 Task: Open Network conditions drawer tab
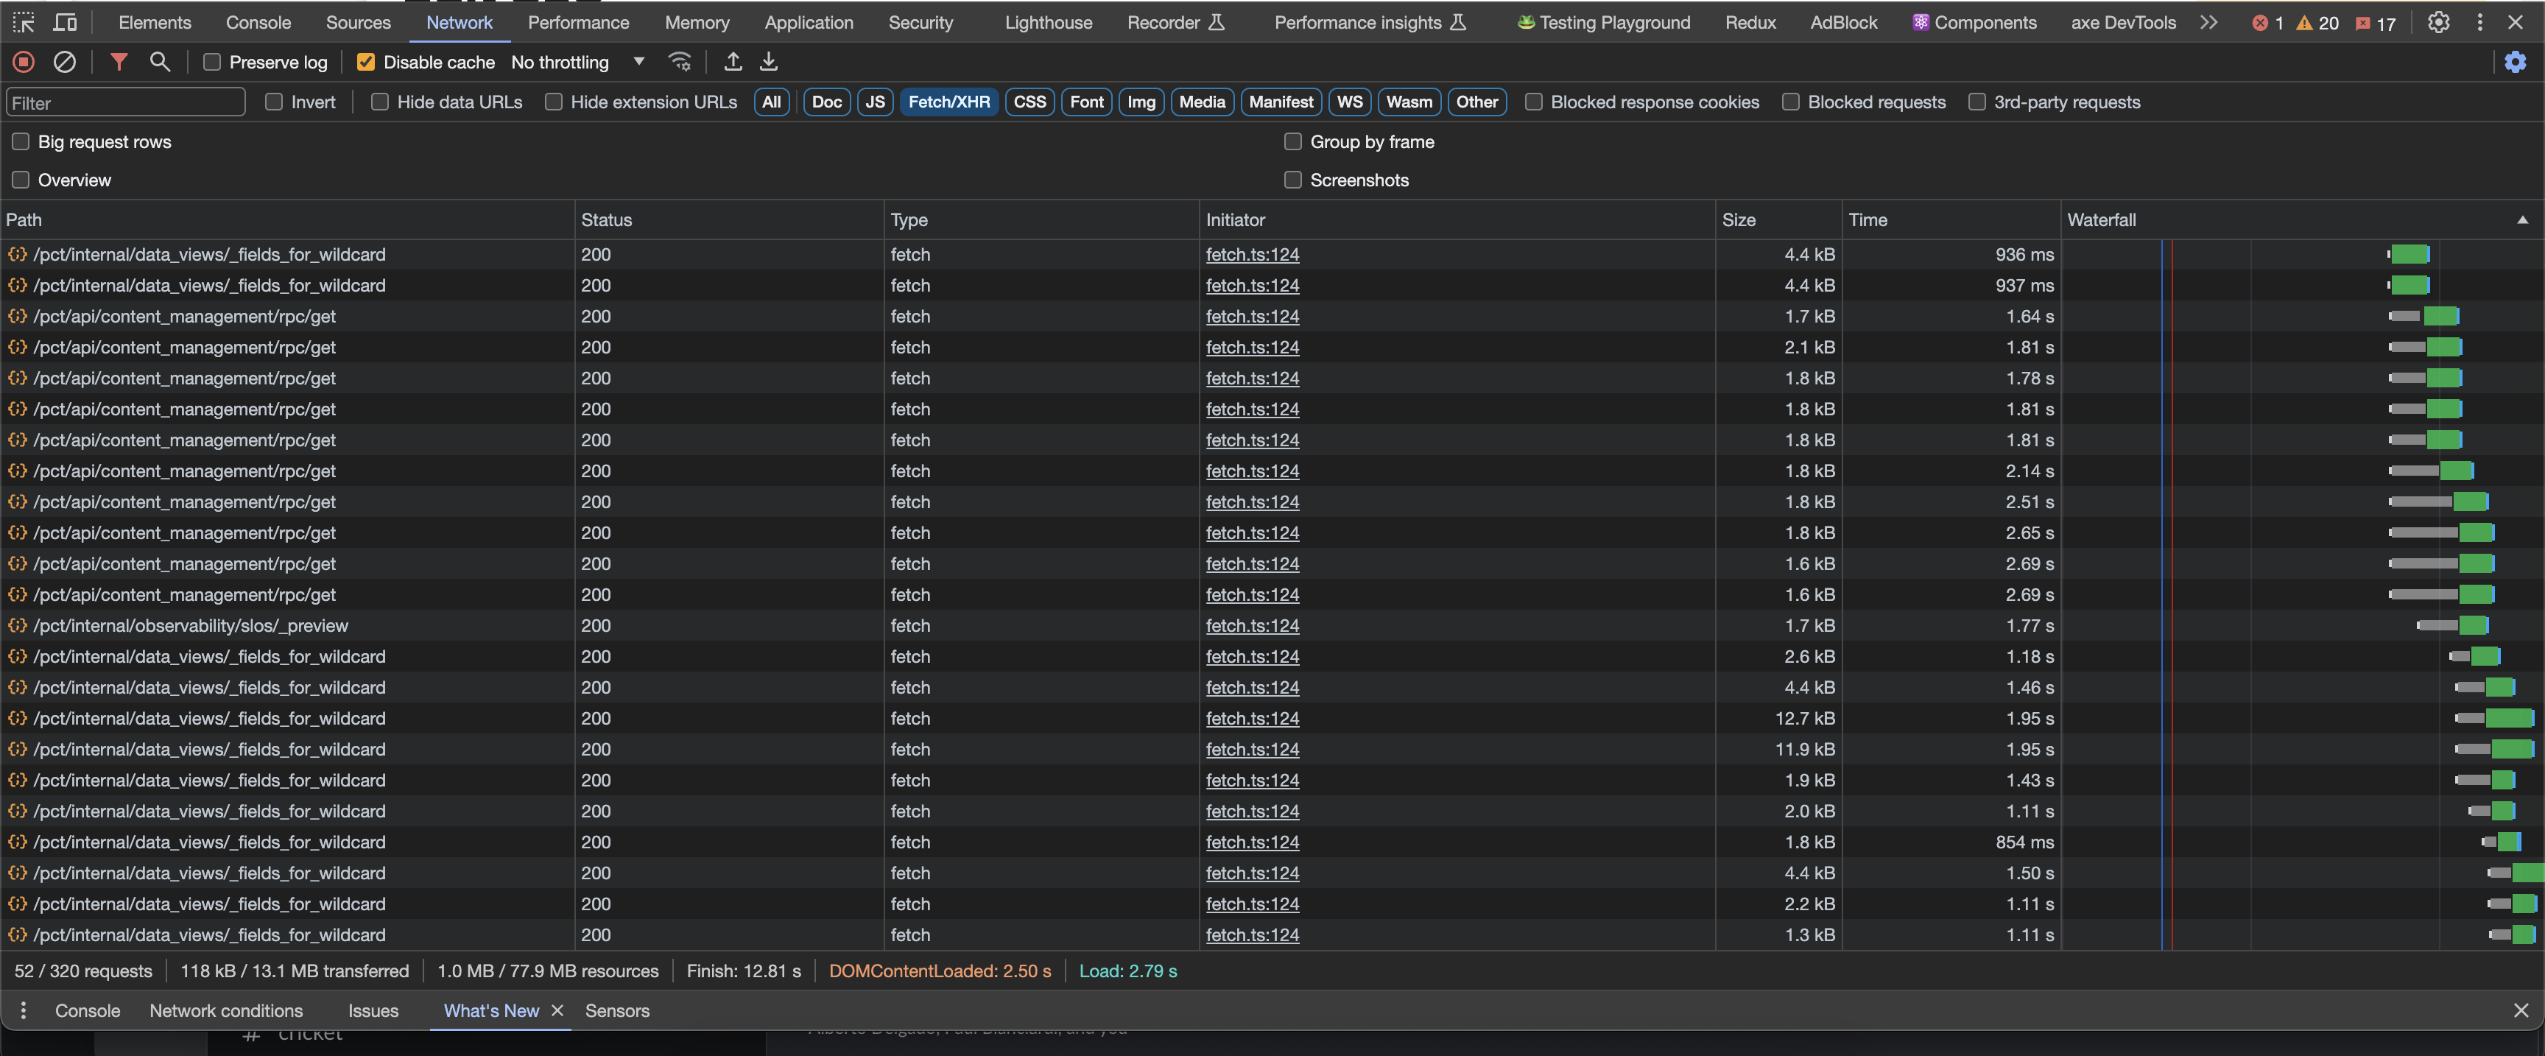click(226, 1010)
